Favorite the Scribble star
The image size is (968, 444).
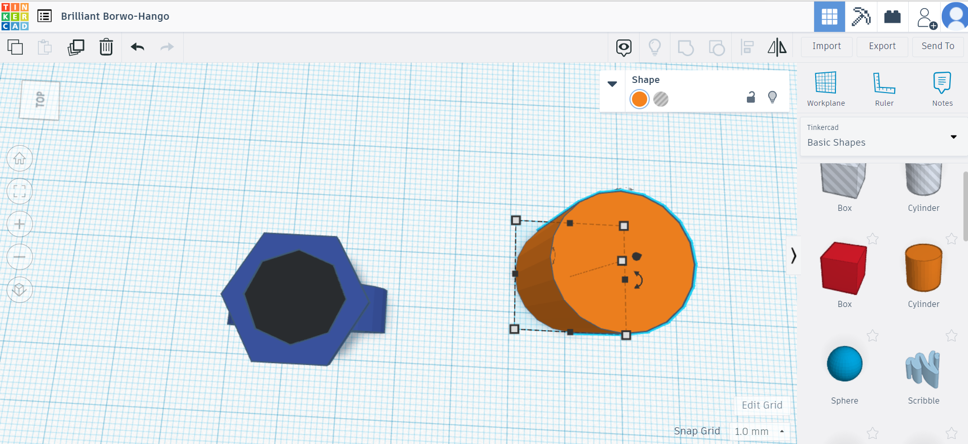tap(951, 335)
